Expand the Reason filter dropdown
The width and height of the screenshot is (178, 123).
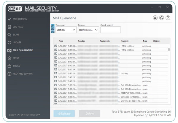(88, 30)
